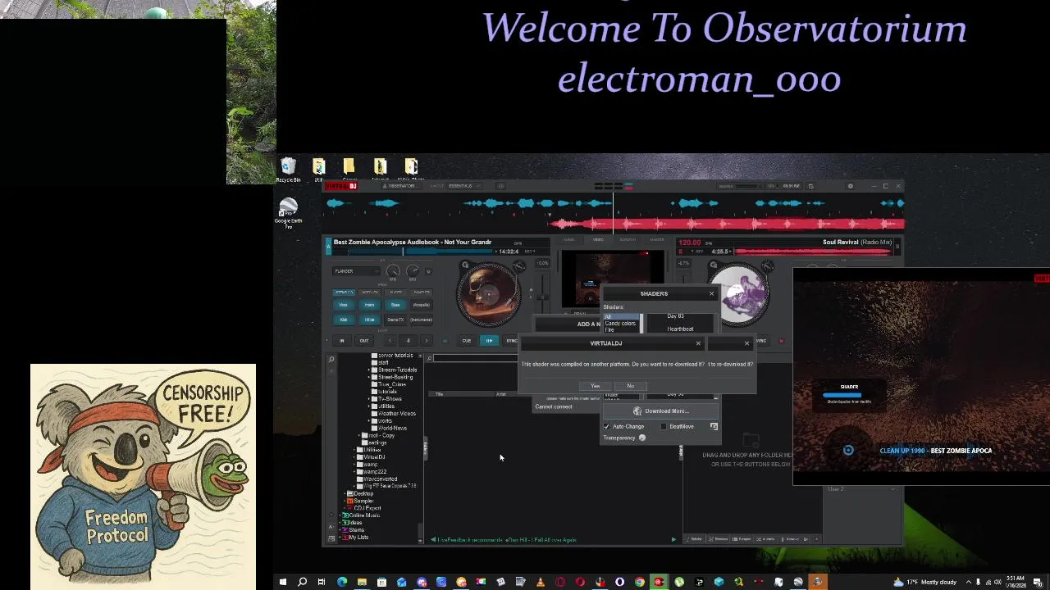1050x590 pixels.
Task: Adjust the Transparency knob in Shaders window
Action: pos(642,438)
